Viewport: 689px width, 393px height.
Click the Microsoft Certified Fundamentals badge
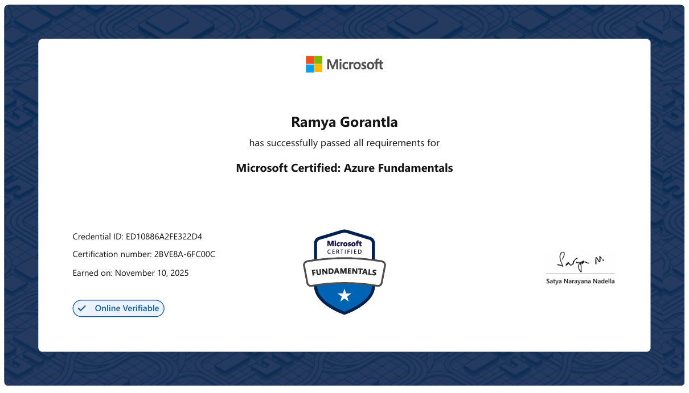pos(344,272)
